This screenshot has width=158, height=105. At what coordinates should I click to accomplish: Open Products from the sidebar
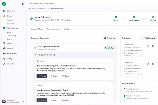pyautogui.click(x=10, y=49)
